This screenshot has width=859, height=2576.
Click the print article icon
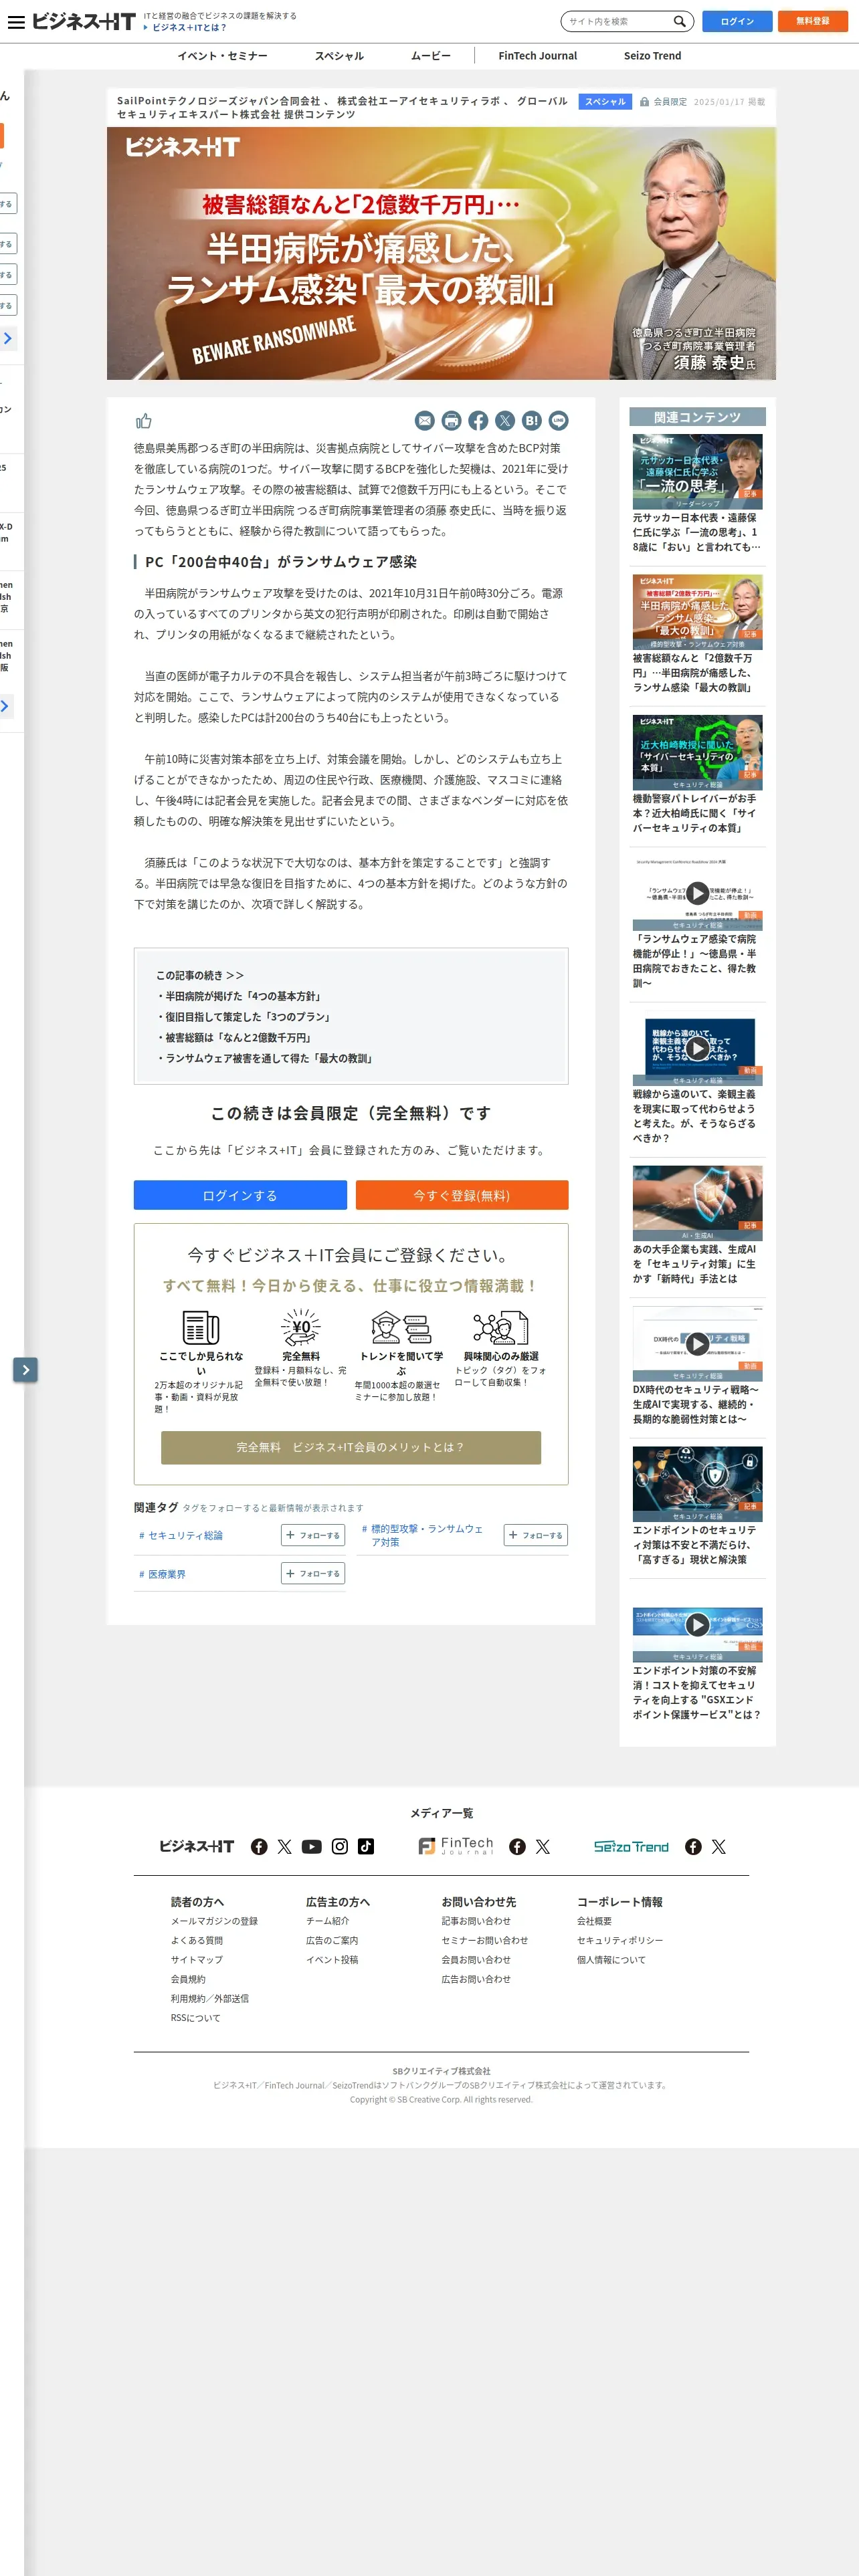tap(452, 421)
